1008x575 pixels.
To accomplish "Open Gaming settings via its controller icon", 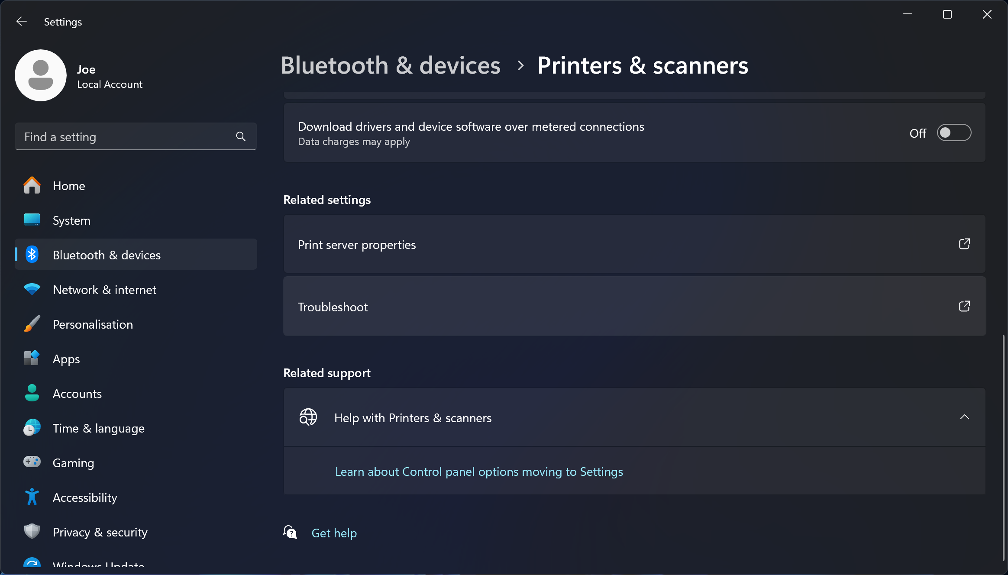I will click(32, 462).
